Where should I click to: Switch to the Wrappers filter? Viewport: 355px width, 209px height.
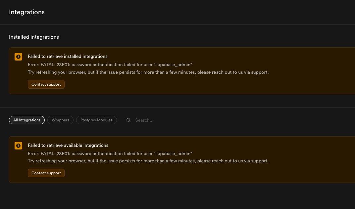[60, 120]
